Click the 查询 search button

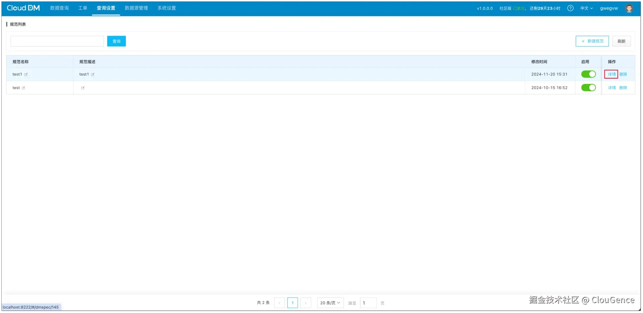click(117, 41)
